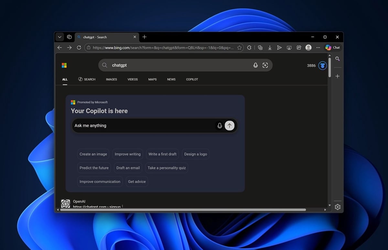
Task: Open the sidebar settings gear icon
Action: point(338,207)
